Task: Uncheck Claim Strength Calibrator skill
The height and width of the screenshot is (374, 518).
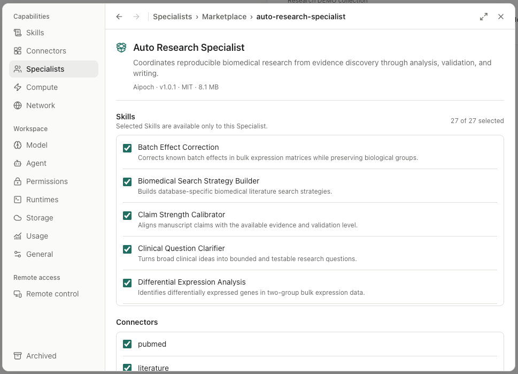Action: point(127,216)
